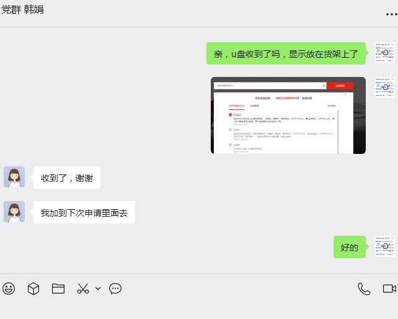Click chat title 党群 韩娟
This screenshot has width=398, height=319.
[x=22, y=11]
